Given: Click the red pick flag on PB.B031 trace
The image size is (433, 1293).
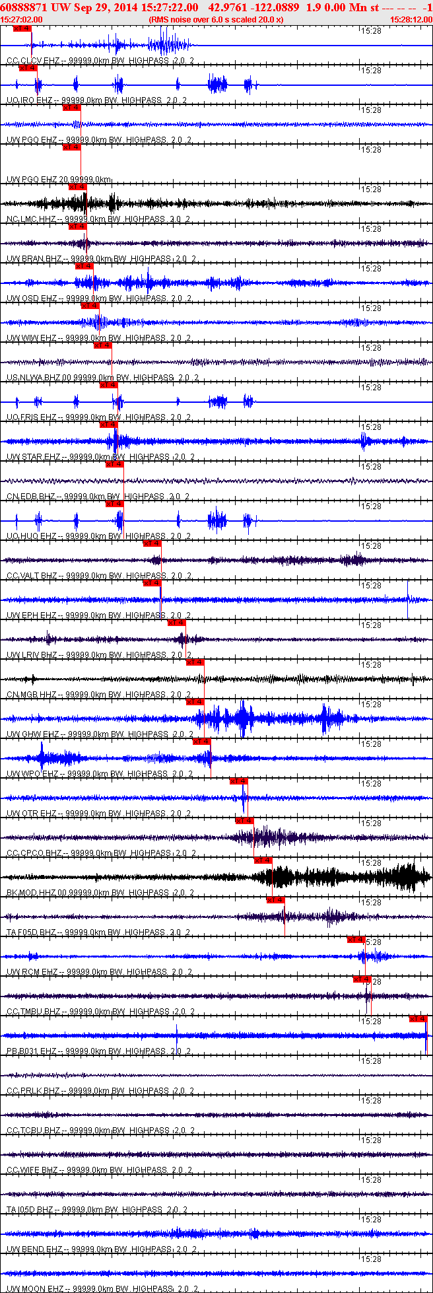Looking at the screenshot, I should pos(418,1019).
